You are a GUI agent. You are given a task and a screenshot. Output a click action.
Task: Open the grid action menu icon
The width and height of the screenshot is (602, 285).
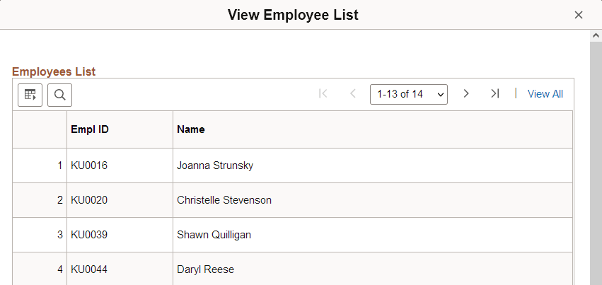click(30, 94)
